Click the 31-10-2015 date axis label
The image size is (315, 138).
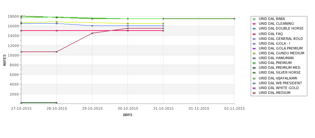coord(163,109)
